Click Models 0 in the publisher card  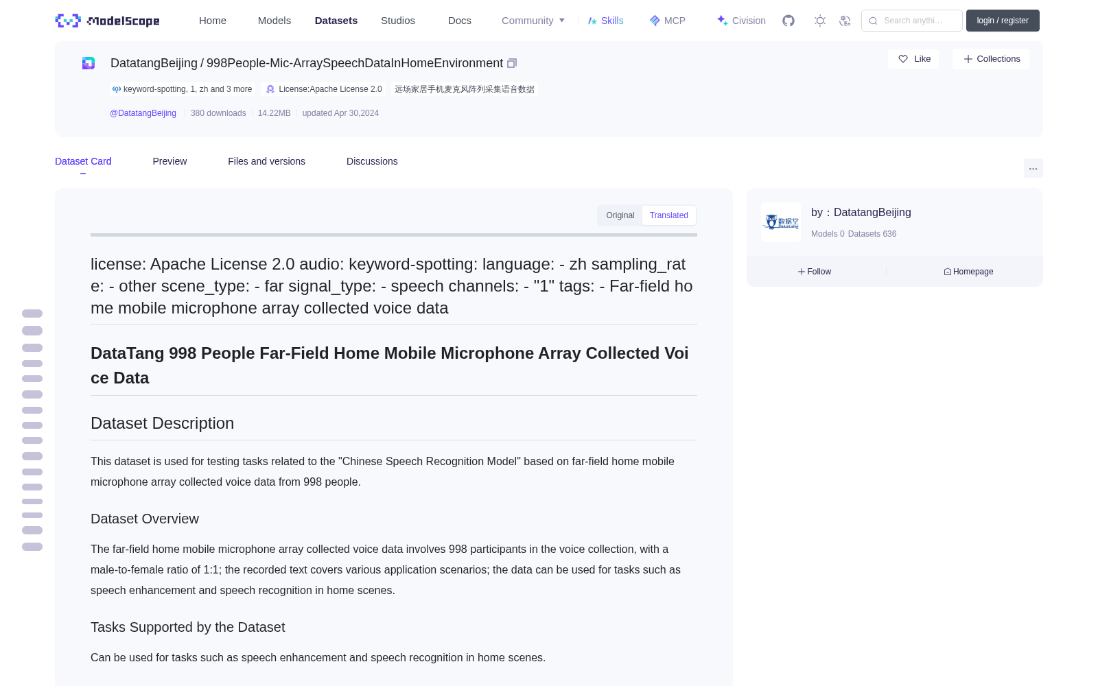click(828, 234)
